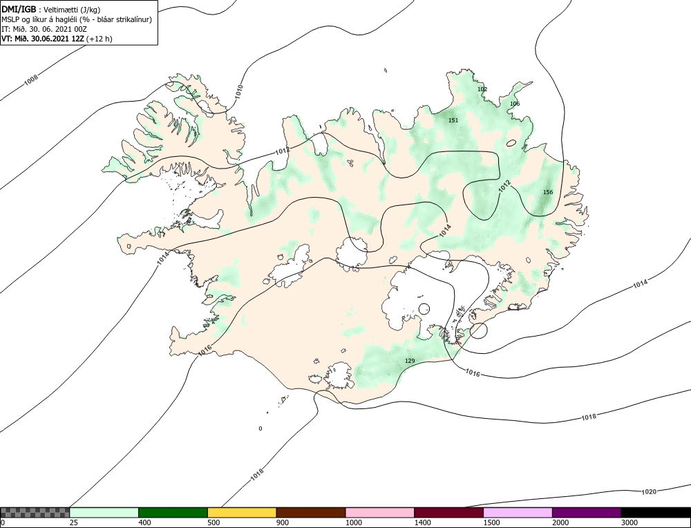Viewport: 691px width, 528px height.
Task: Click the CAPE value 156 in the east
Action: pos(548,192)
